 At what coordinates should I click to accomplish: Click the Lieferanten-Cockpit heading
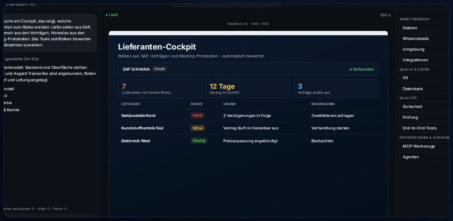[157, 47]
